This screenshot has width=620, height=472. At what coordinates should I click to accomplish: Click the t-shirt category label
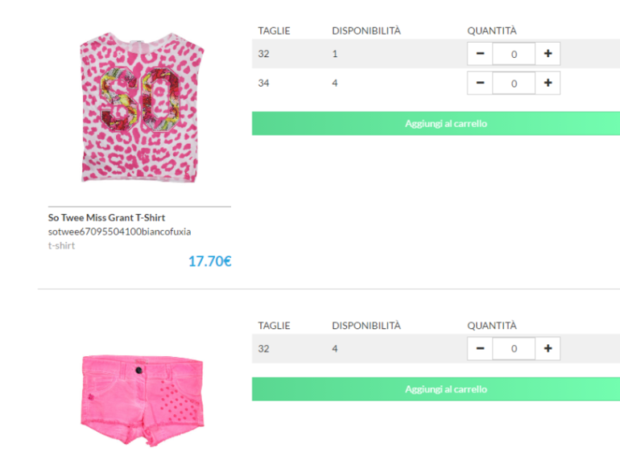click(x=61, y=245)
